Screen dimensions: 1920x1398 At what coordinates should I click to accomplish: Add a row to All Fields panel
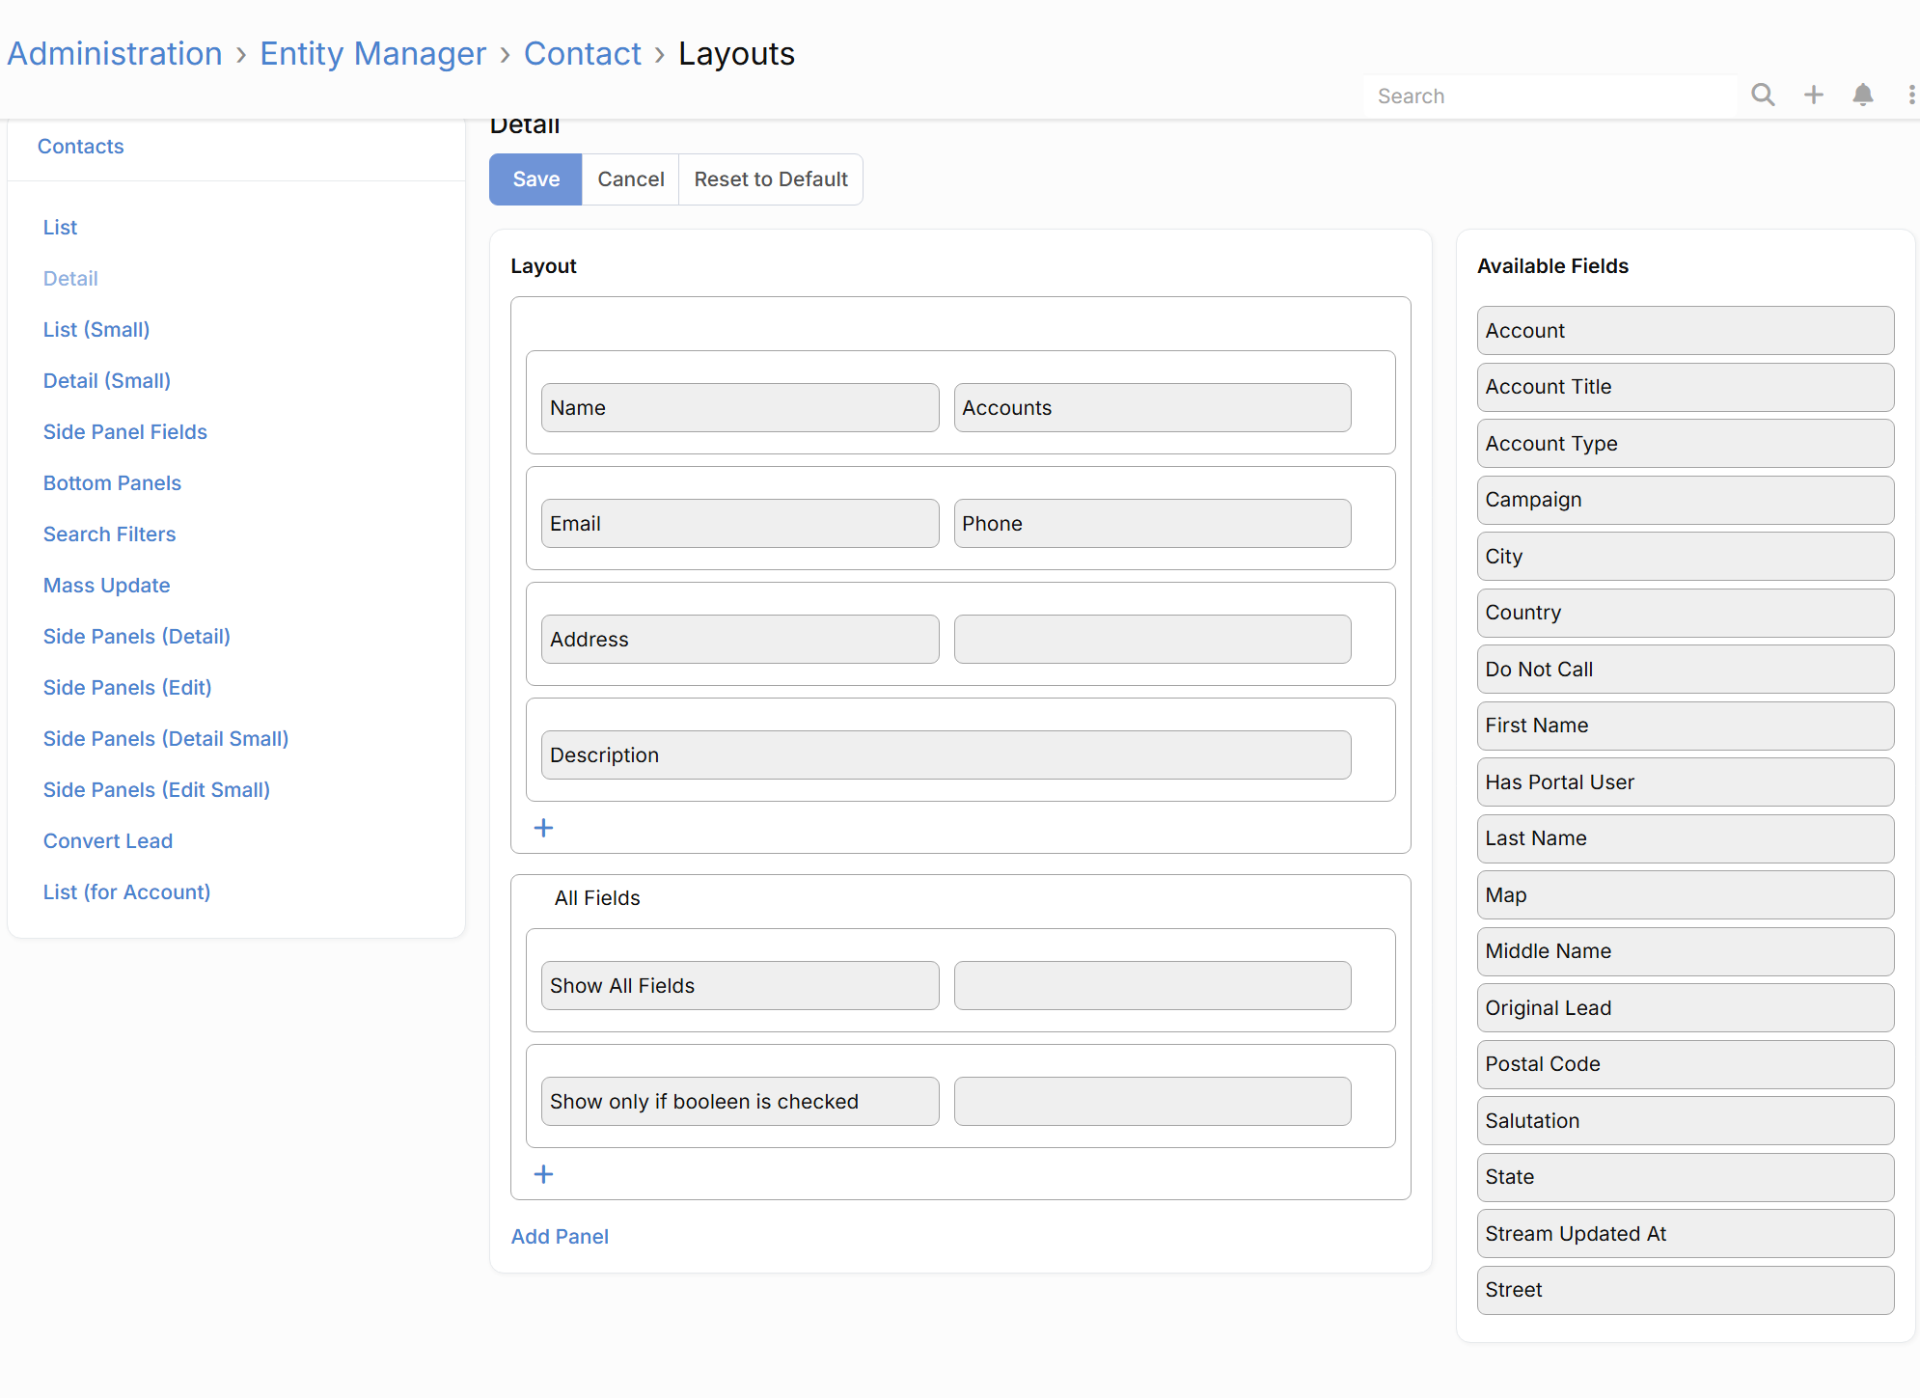click(x=544, y=1174)
